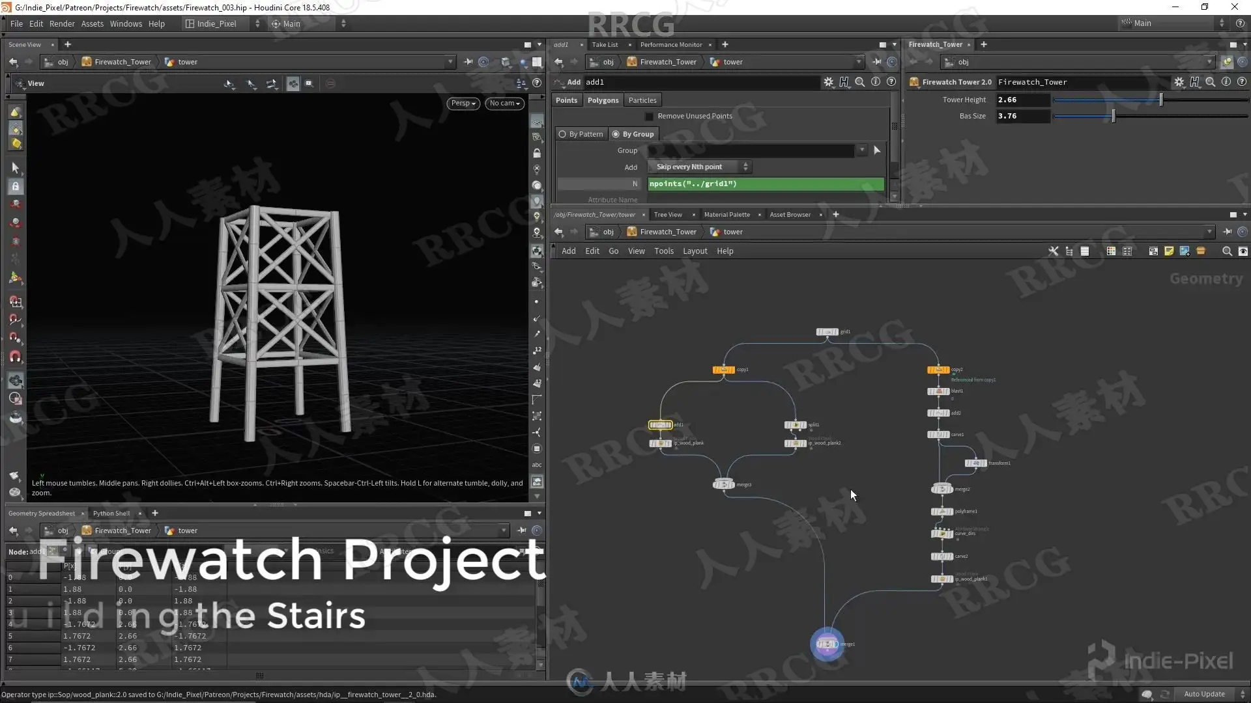
Task: Open the No cam camera dropdown
Action: point(504,103)
